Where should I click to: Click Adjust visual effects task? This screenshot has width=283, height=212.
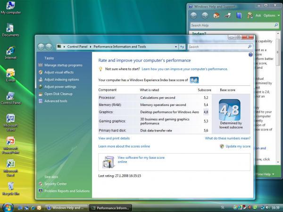point(59,73)
